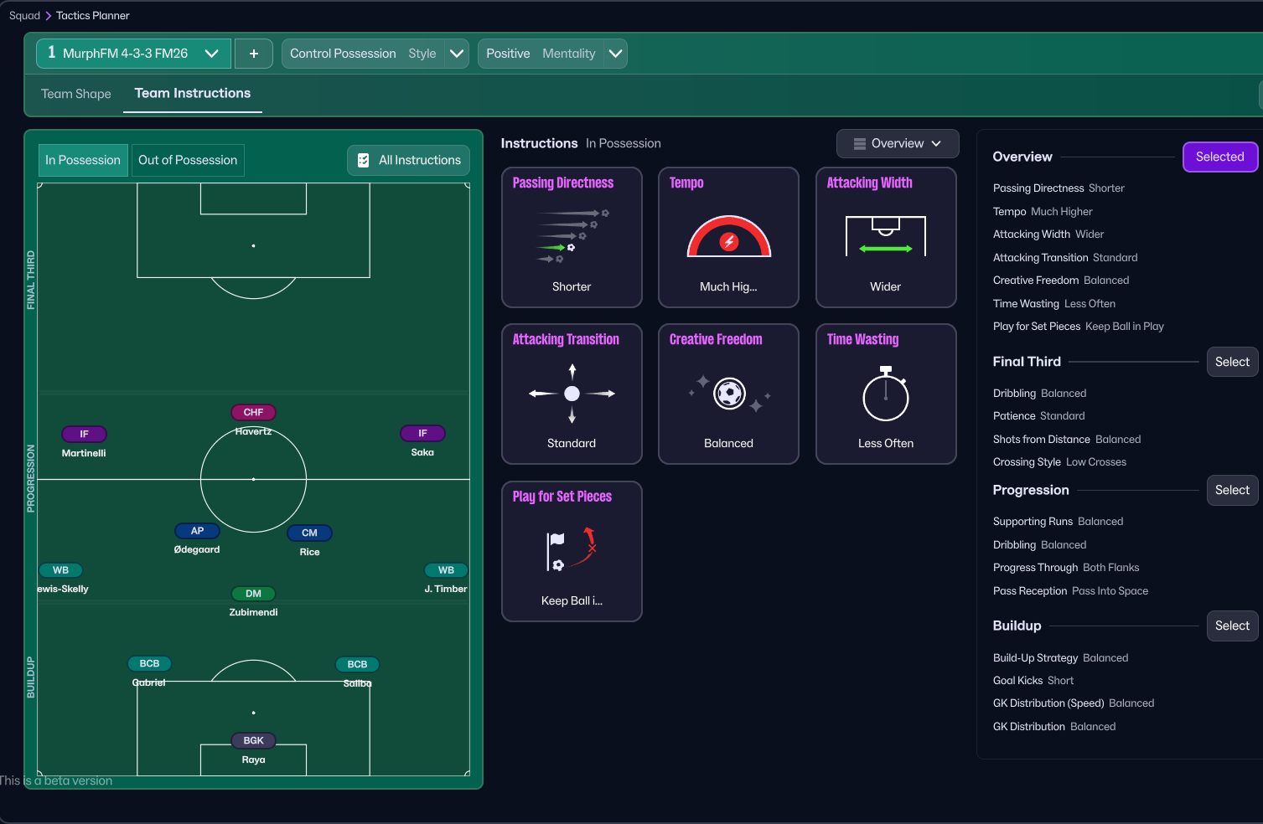This screenshot has height=824, width=1263.
Task: Click the Time Wasting stopwatch icon
Action: click(x=885, y=394)
